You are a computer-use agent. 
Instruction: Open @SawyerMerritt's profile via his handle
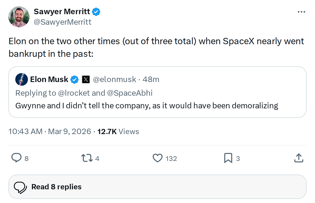(x=62, y=22)
